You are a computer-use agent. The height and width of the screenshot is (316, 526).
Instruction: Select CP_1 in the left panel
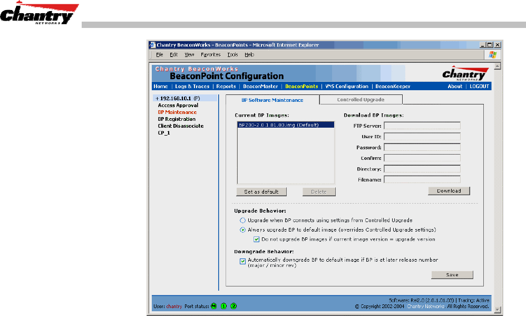pyautogui.click(x=164, y=133)
